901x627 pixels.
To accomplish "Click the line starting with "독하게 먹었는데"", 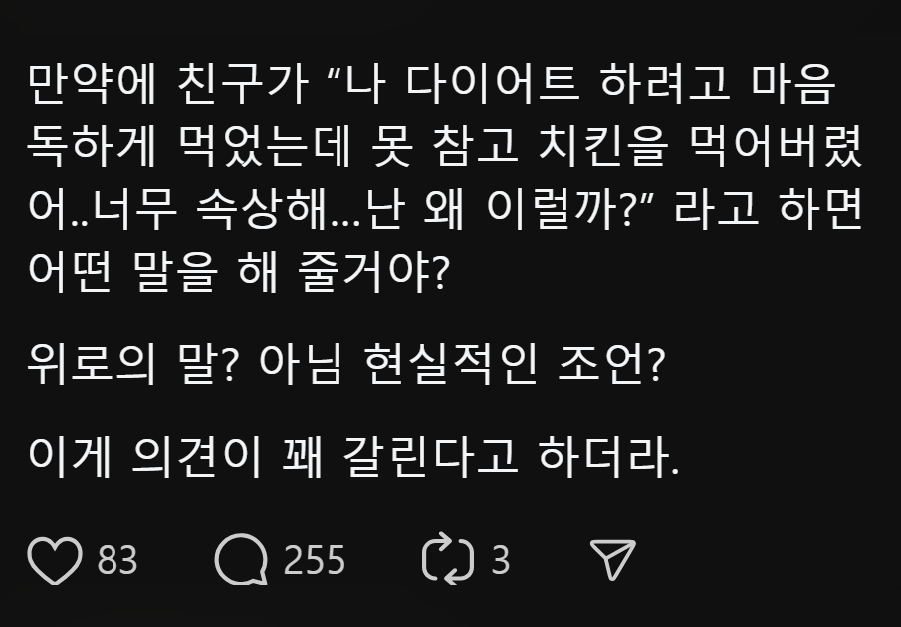I will pyautogui.click(x=445, y=147).
